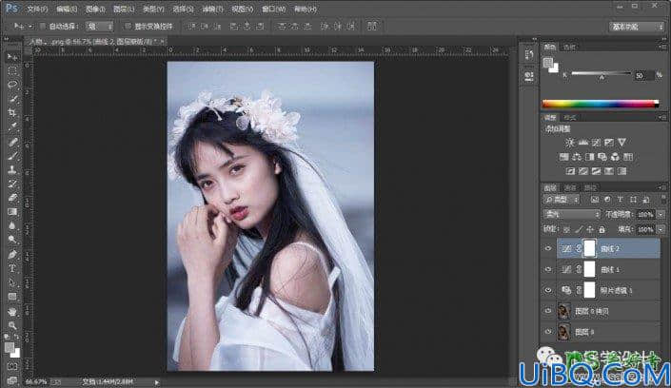This screenshot has height=388, width=671.
Task: Select the 图层 0 拷贝 layer thumbnail
Action: tap(564, 311)
